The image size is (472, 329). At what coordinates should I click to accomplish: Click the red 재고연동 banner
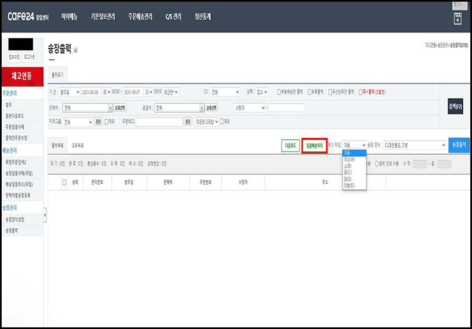(x=23, y=76)
